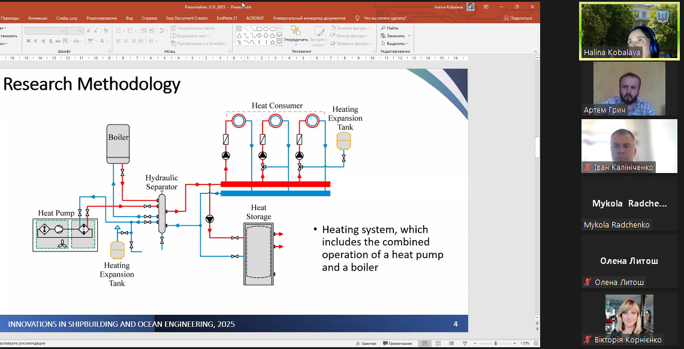Fit slide to current window icon

pyautogui.click(x=535, y=344)
